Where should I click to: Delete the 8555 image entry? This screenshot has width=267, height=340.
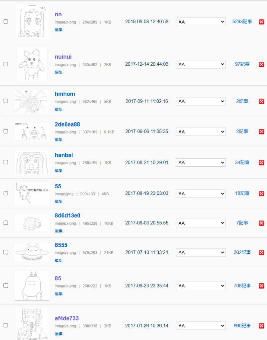click(x=261, y=253)
